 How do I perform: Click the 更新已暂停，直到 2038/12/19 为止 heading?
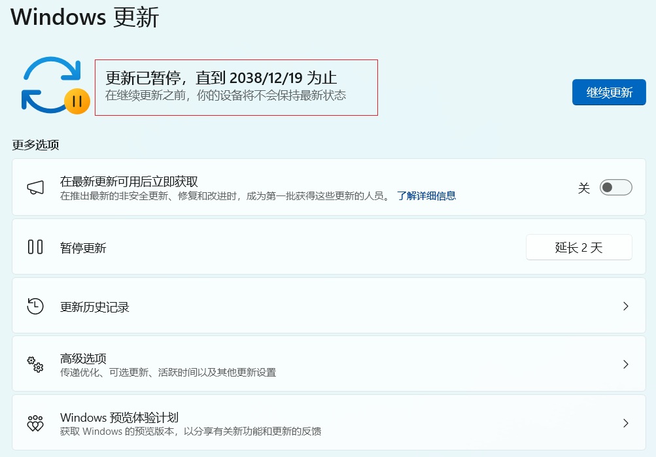click(x=221, y=78)
